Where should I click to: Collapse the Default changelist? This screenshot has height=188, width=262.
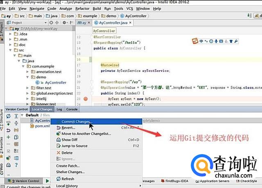coord(22,115)
